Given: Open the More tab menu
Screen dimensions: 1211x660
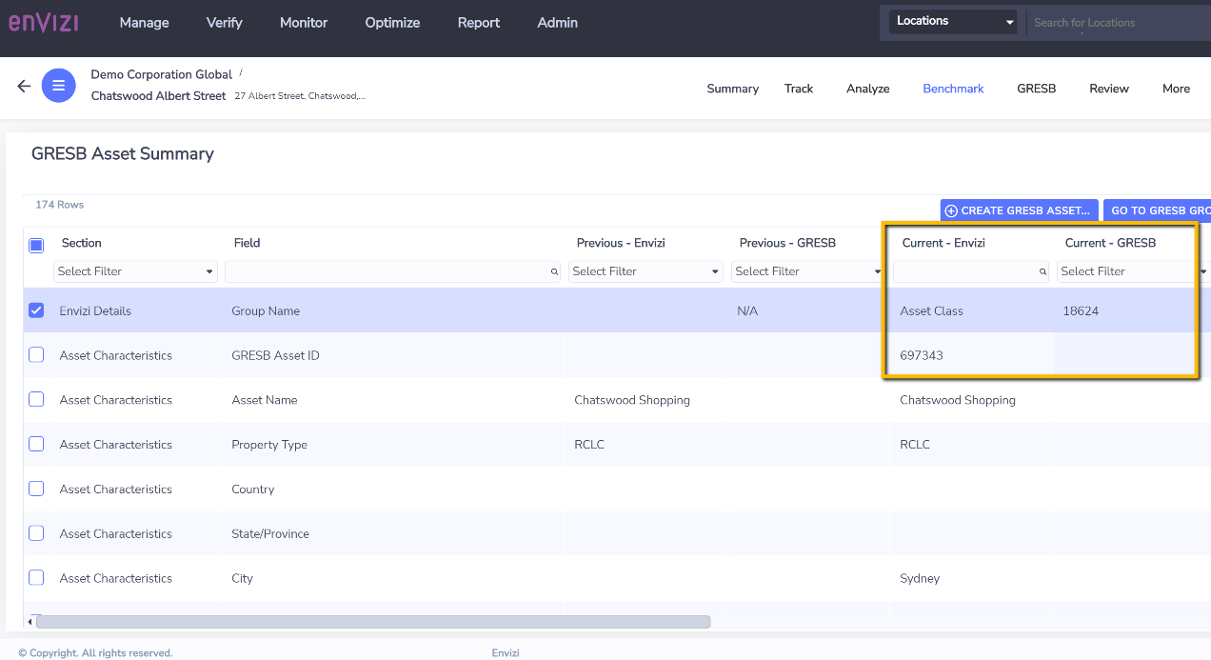Looking at the screenshot, I should pyautogui.click(x=1176, y=89).
